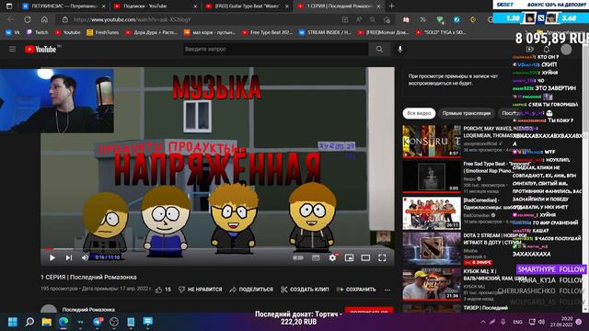Skip to the next video
Viewport: 589px width, 331px height.
pyautogui.click(x=69, y=257)
